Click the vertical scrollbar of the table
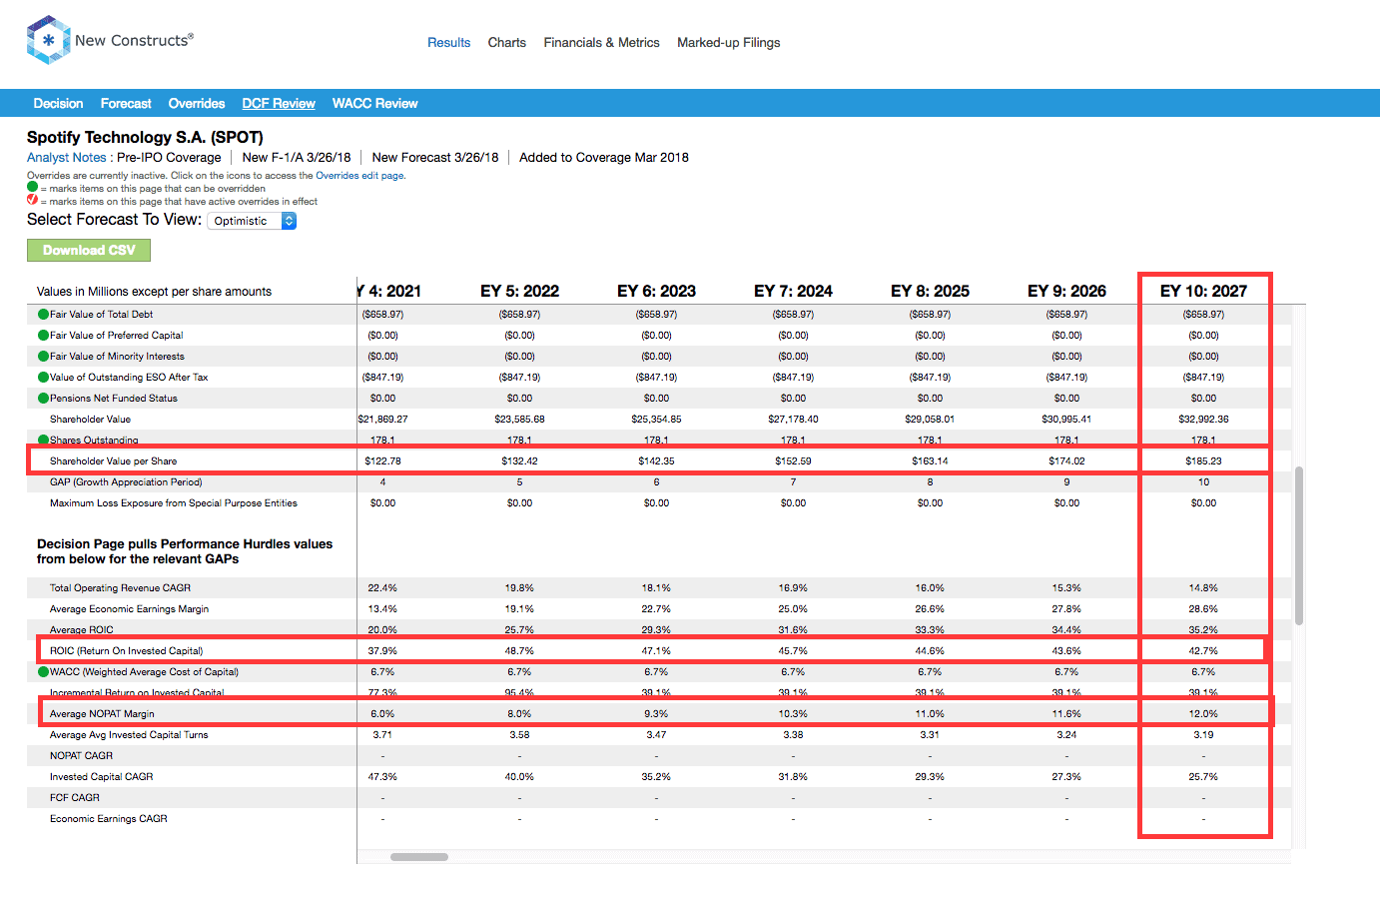Screen dimensions: 1380x902 coord(1298,544)
